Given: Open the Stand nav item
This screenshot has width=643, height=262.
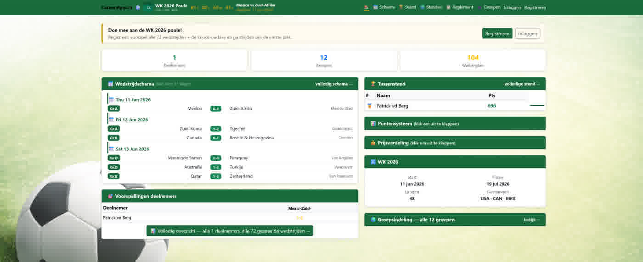Looking at the screenshot, I should (x=407, y=7).
